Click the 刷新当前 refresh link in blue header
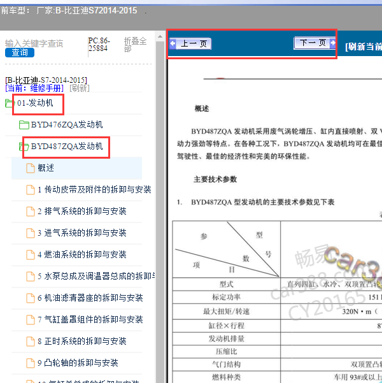 tap(364, 47)
